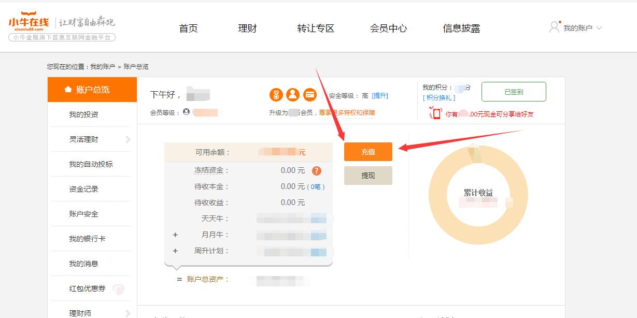Click the medal achievement icon in profile header

point(277,95)
